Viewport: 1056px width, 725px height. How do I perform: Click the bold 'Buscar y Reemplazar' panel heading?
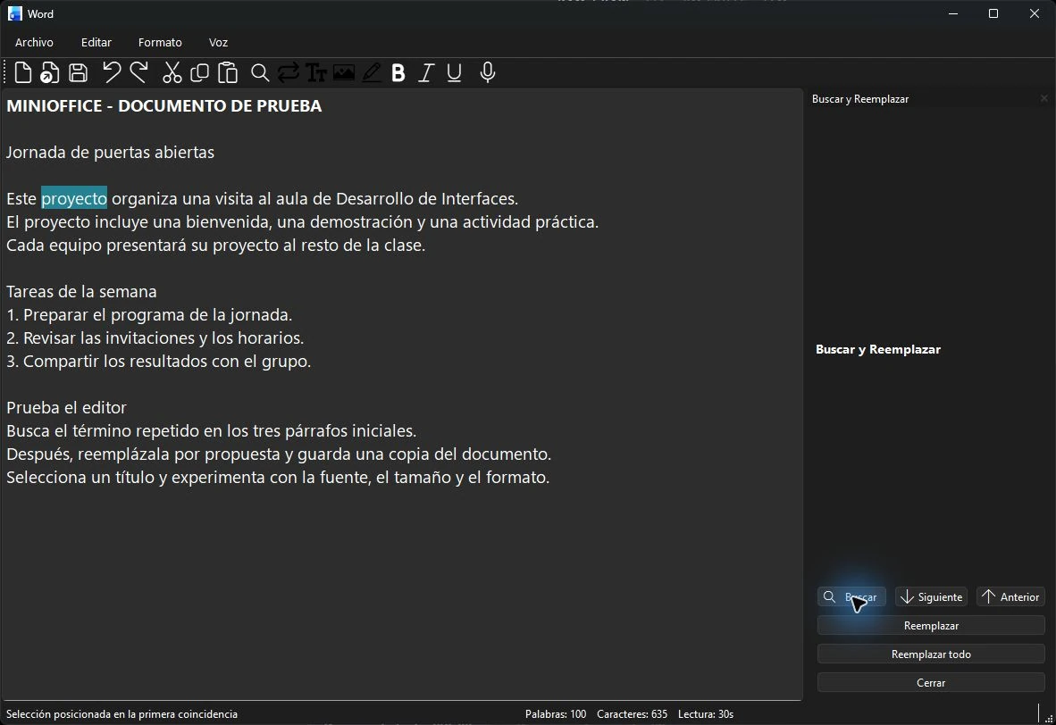[x=878, y=349]
